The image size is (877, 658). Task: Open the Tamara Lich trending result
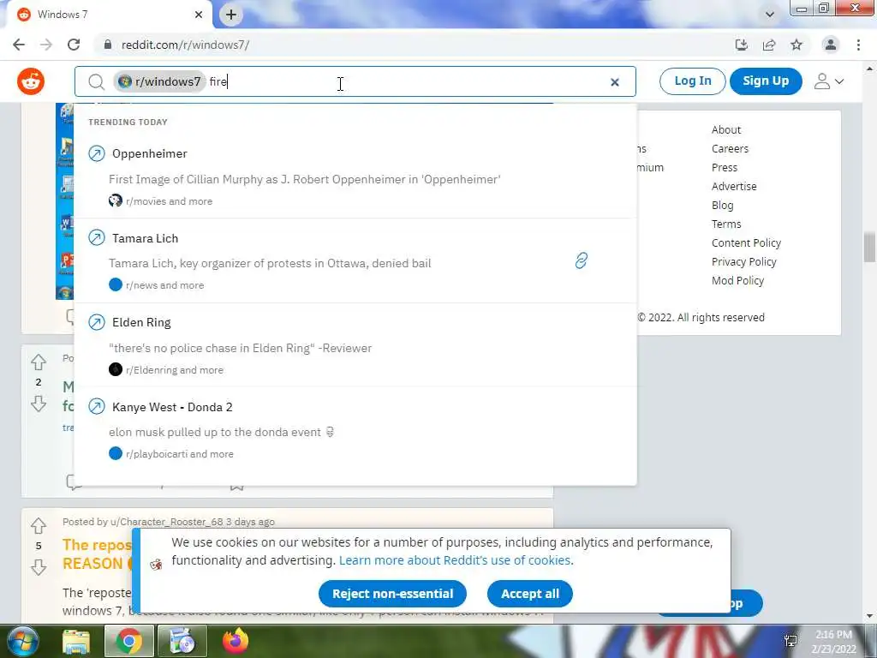[x=355, y=260]
